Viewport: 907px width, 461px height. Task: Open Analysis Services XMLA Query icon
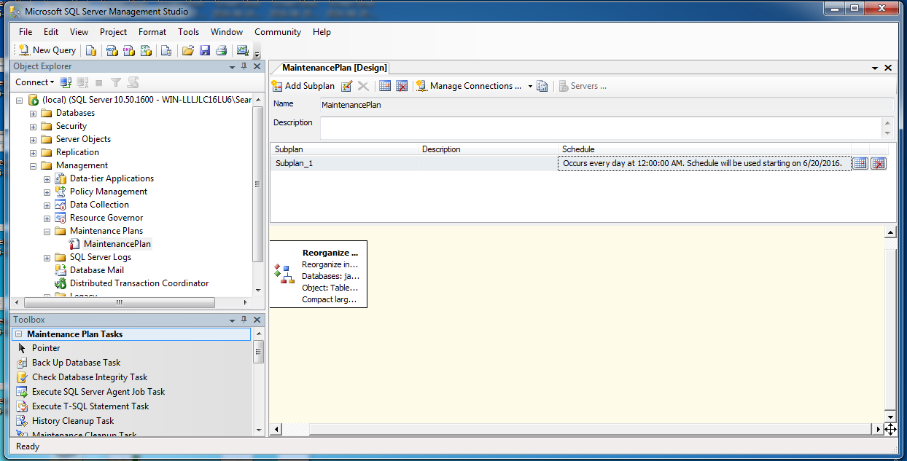(146, 50)
